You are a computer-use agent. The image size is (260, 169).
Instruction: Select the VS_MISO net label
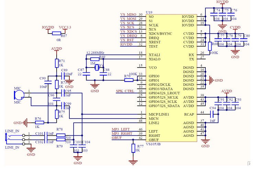pos(128,15)
